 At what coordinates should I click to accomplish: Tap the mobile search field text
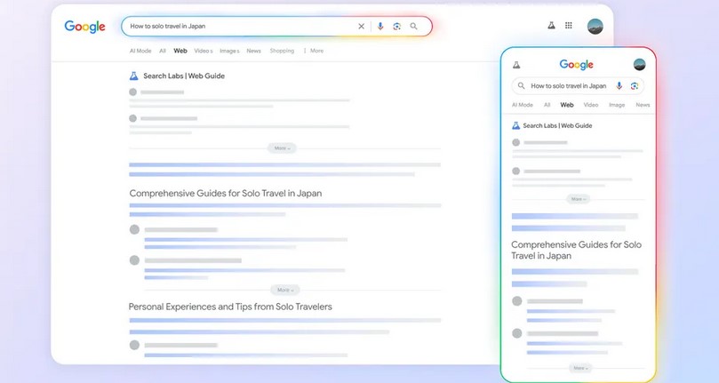pos(569,86)
